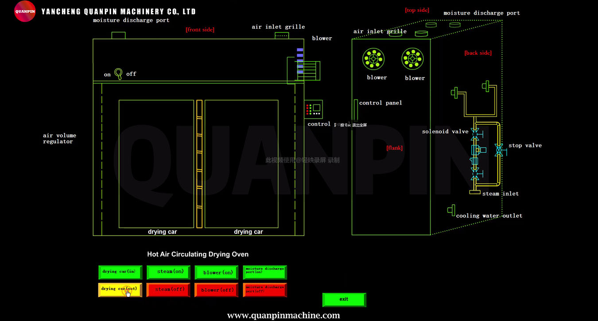Click the "solenoid valve" label
Viewport: 598px width, 321px height.
tap(445, 131)
